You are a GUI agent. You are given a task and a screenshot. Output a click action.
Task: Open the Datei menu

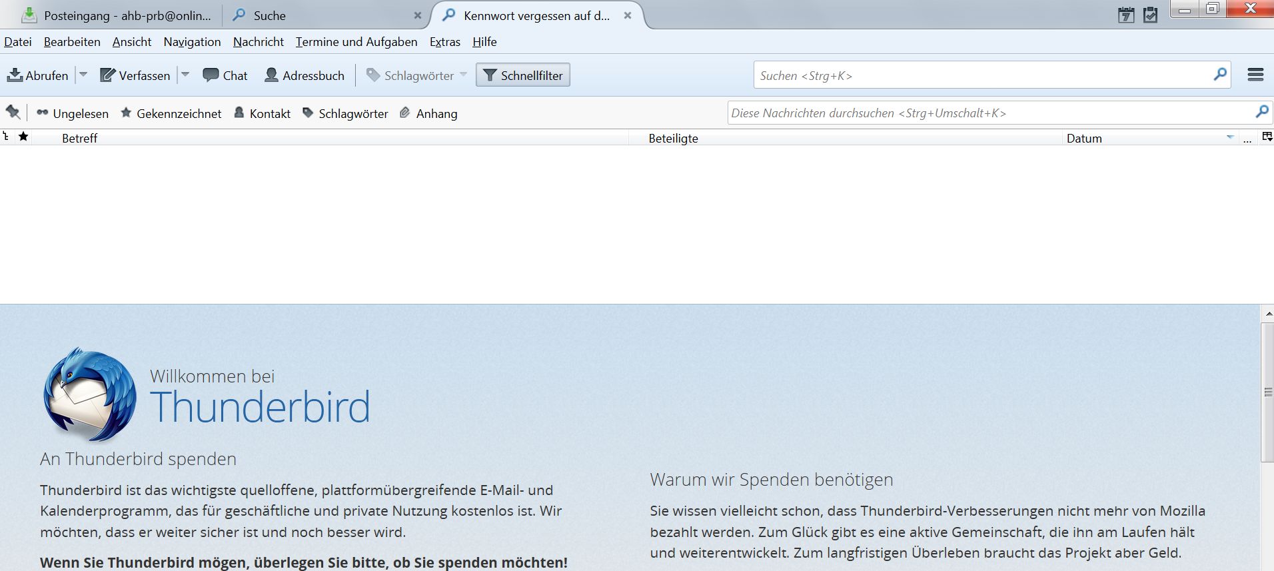pos(18,42)
